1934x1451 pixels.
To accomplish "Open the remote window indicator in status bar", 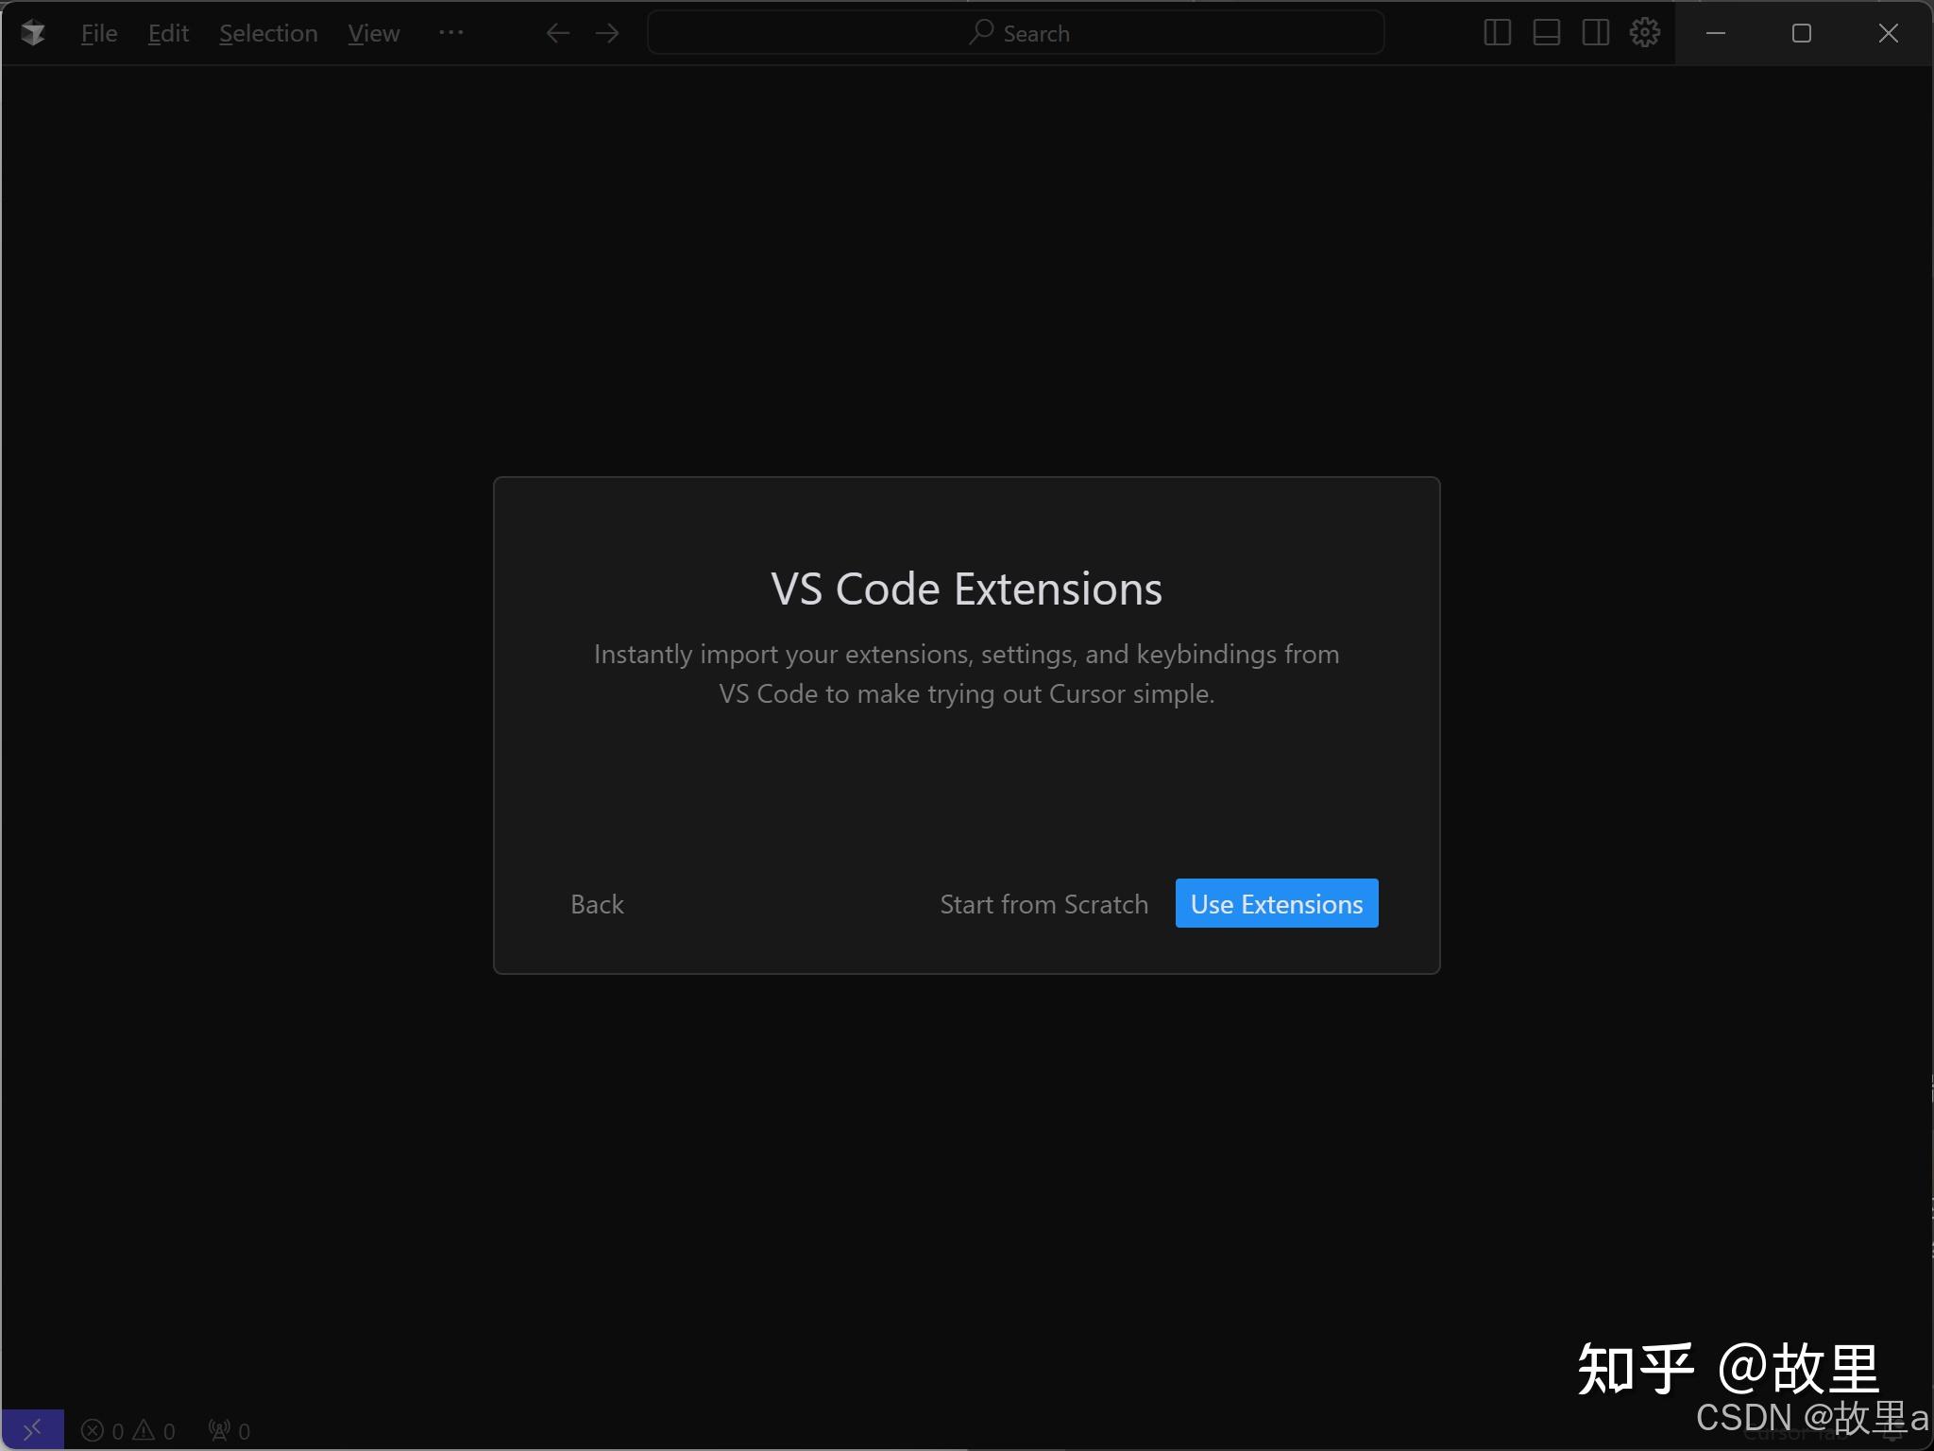I will [32, 1429].
